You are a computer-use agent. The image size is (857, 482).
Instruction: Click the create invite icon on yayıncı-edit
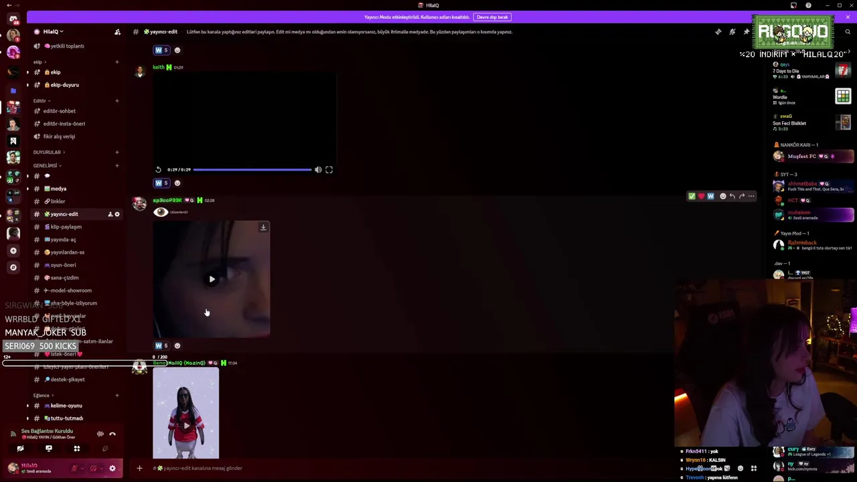[110, 214]
